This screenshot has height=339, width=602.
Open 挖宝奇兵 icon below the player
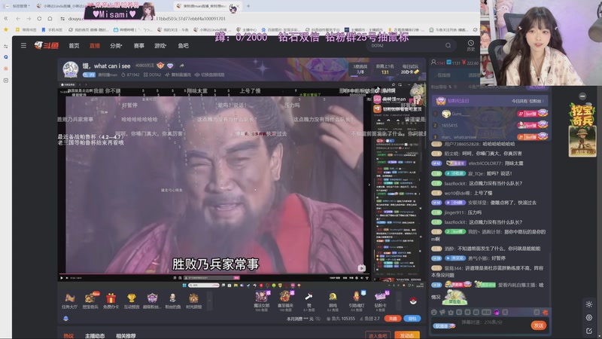[90, 301]
